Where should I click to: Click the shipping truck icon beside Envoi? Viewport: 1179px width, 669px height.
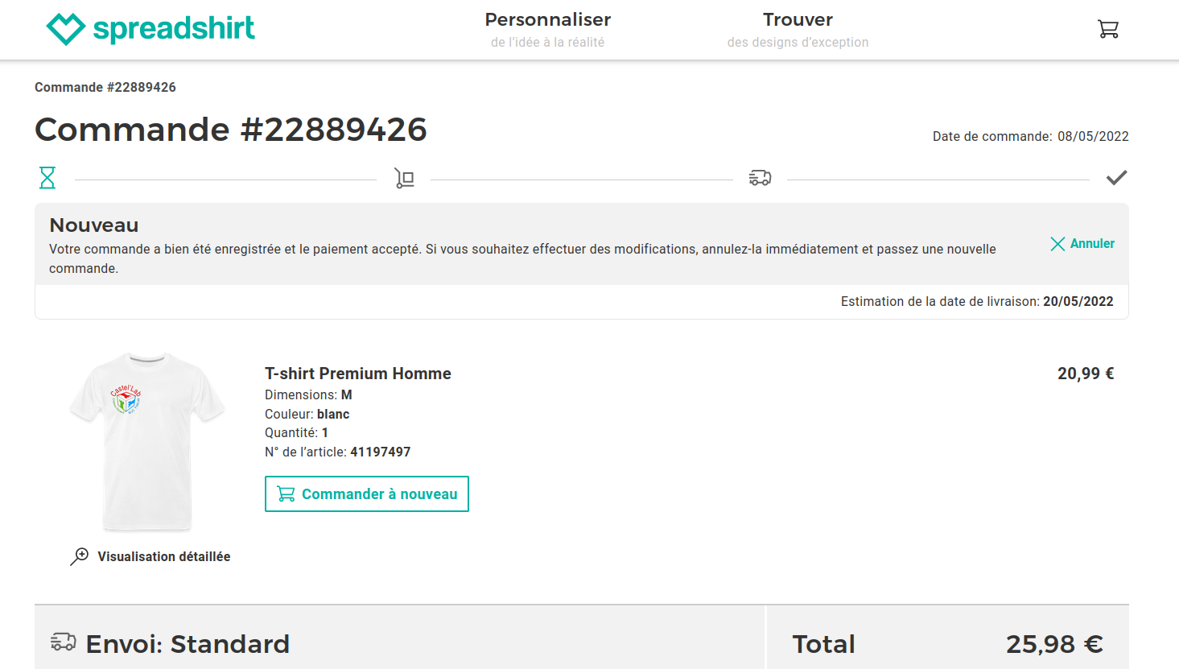[63, 642]
